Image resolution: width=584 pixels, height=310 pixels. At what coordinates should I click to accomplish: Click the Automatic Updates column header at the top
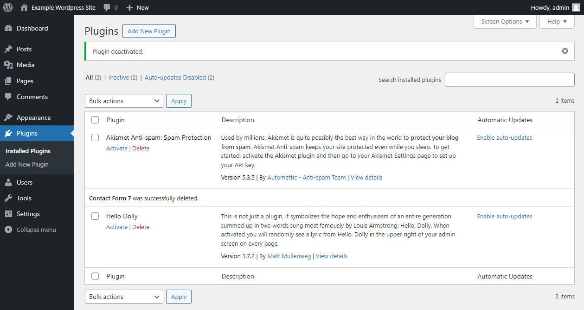505,120
